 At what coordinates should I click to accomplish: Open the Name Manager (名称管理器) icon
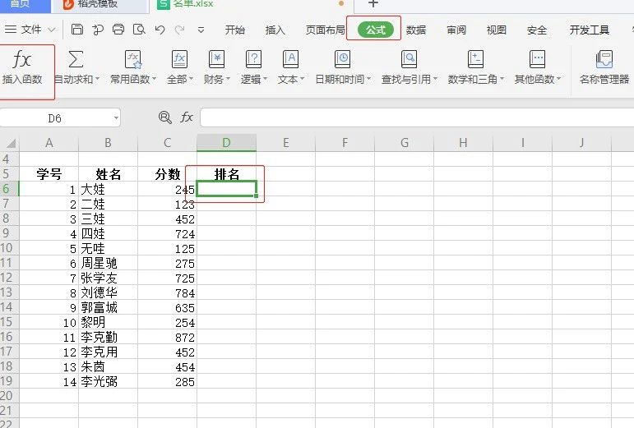[604, 59]
